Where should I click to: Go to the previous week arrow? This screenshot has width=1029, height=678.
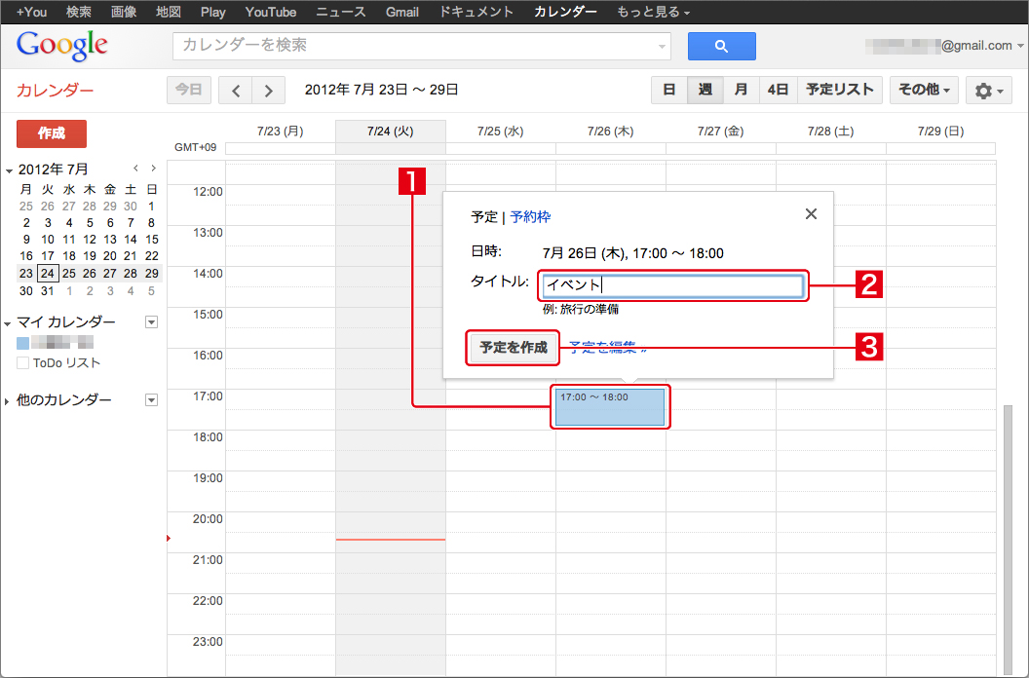[x=236, y=91]
